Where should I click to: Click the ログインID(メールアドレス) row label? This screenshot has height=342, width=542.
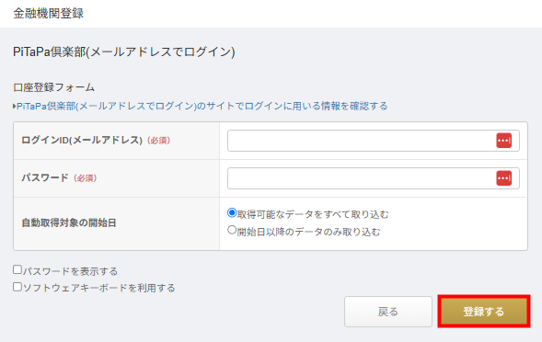82,141
